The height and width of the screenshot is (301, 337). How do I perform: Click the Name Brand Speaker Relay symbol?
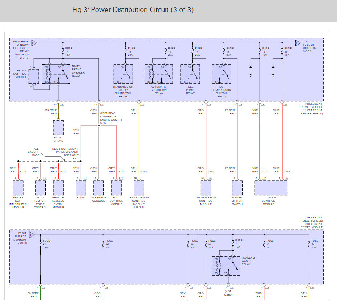tap(57, 74)
